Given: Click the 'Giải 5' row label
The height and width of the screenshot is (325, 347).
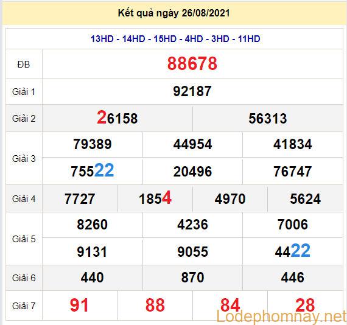Looking at the screenshot, I should pyautogui.click(x=24, y=239).
